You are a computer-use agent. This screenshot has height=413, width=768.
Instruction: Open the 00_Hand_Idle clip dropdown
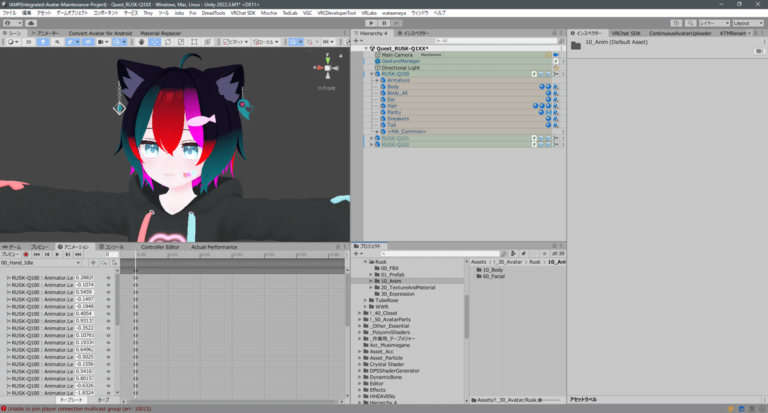[41, 263]
